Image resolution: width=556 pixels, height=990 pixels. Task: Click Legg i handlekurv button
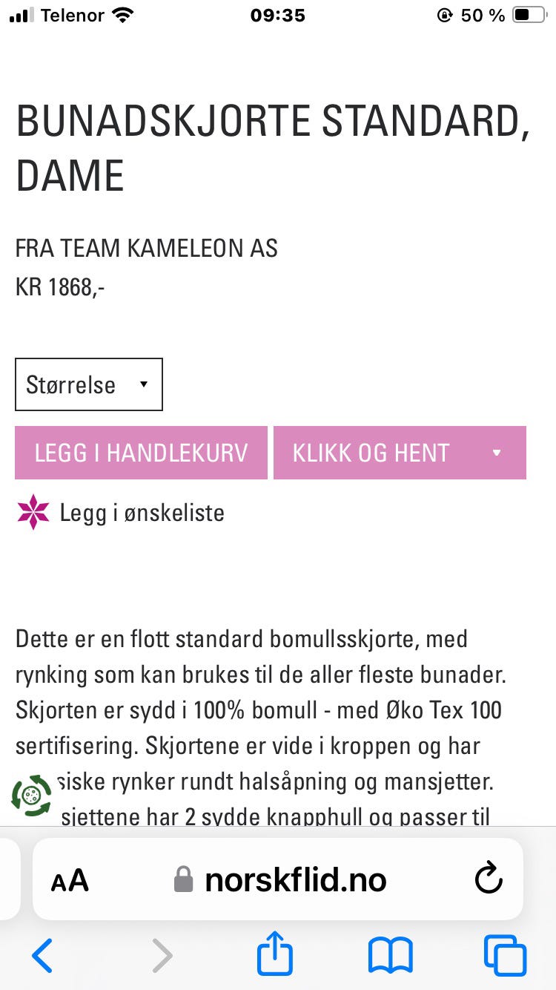click(x=141, y=453)
